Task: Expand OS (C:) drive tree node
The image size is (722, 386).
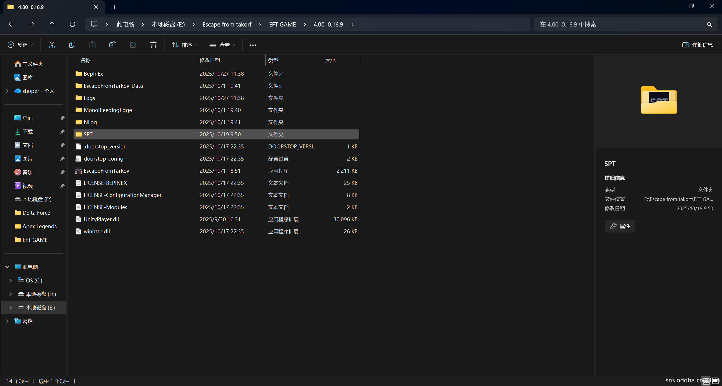Action: tap(10, 280)
